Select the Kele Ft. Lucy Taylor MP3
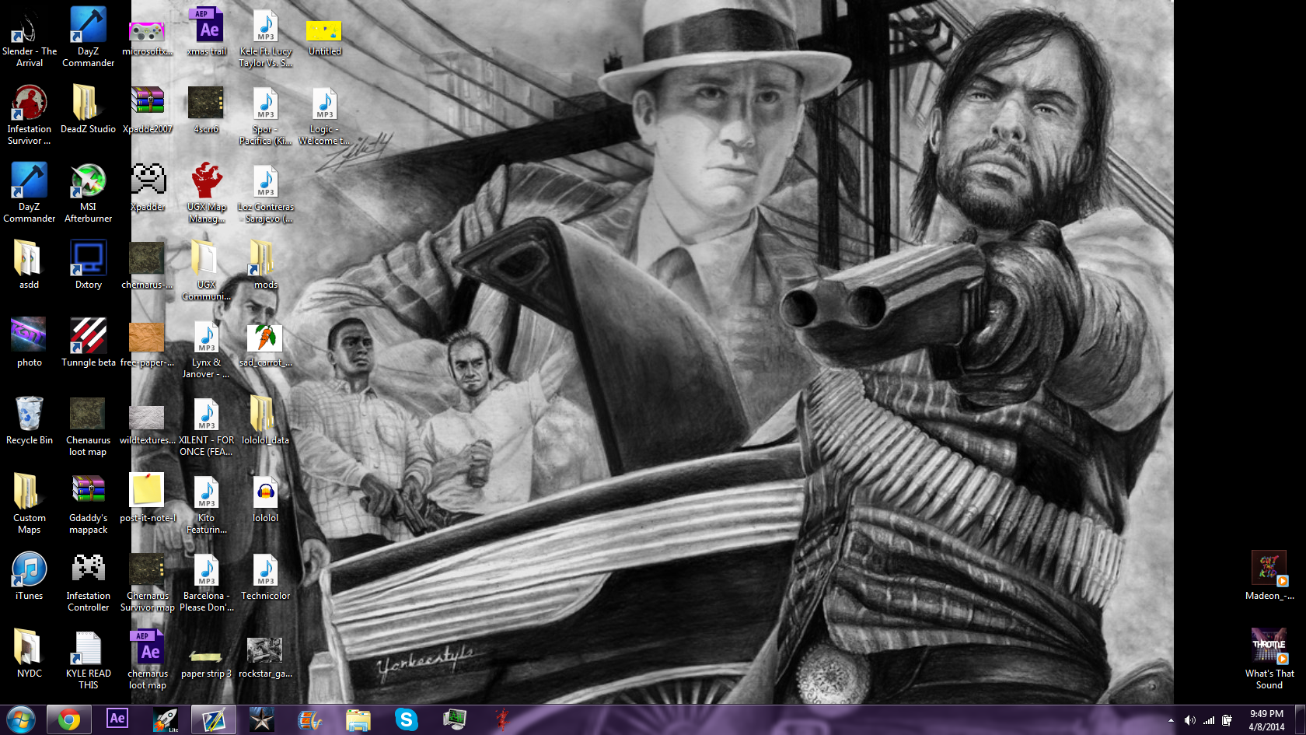The width and height of the screenshot is (1306, 735). [x=266, y=37]
